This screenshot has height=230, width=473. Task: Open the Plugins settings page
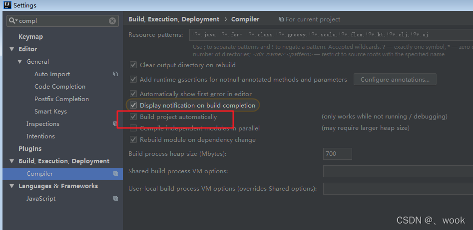click(30, 148)
